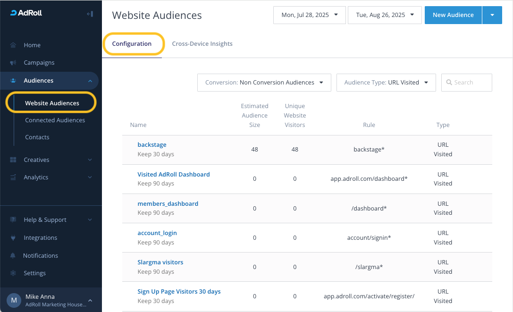This screenshot has width=513, height=312.
Task: Click the Integrations plug icon
Action: point(13,238)
